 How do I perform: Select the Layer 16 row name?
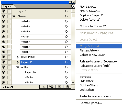pos(30,72)
